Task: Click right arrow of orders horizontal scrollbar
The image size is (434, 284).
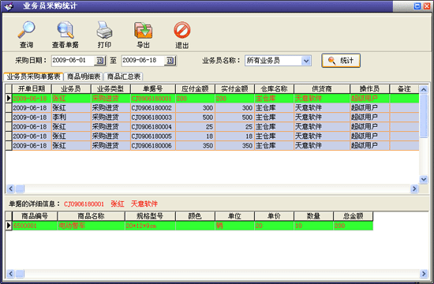Action: tap(414, 189)
